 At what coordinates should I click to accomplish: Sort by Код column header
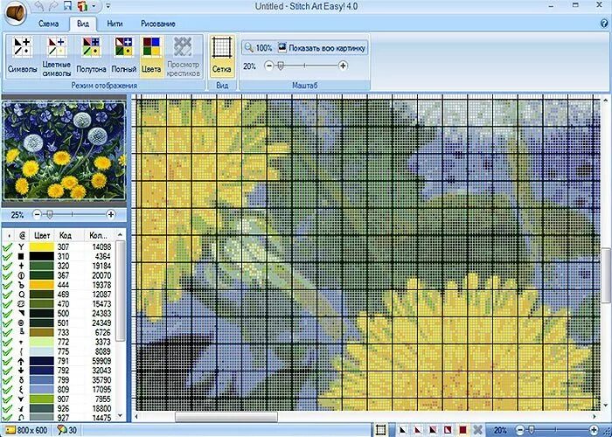66,235
